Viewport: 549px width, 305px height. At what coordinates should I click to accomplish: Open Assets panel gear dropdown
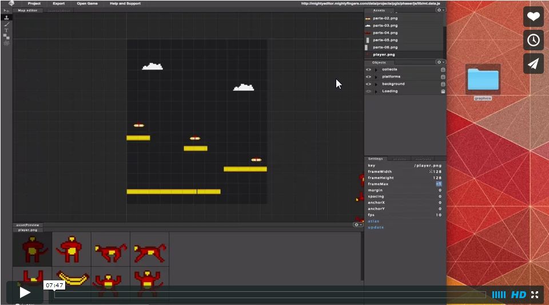point(440,10)
